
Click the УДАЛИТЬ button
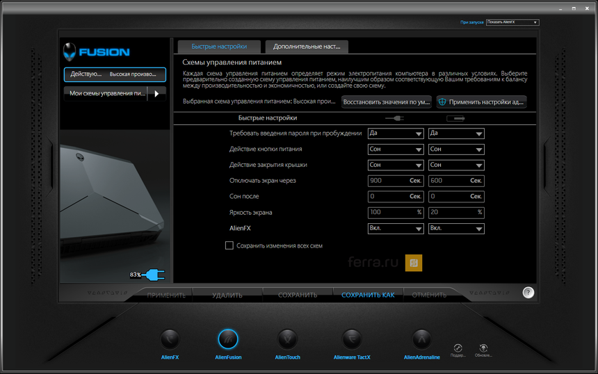227,295
